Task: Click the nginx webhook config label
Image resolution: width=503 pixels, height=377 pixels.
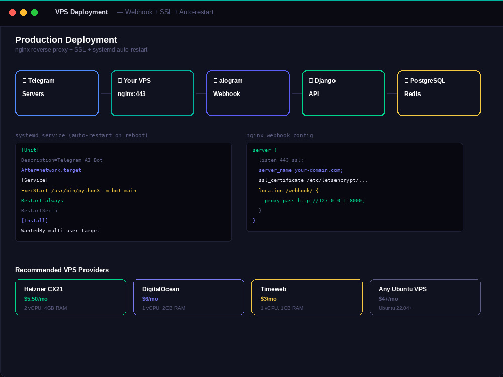Action: [x=280, y=135]
